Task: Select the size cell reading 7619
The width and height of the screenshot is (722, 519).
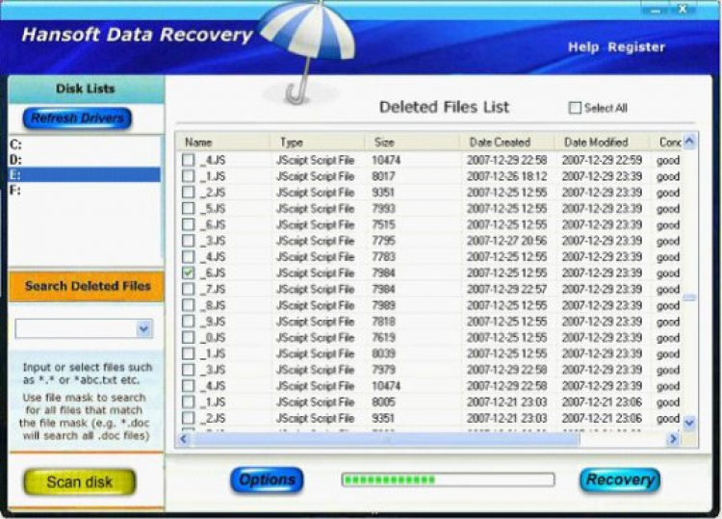Action: coord(384,337)
